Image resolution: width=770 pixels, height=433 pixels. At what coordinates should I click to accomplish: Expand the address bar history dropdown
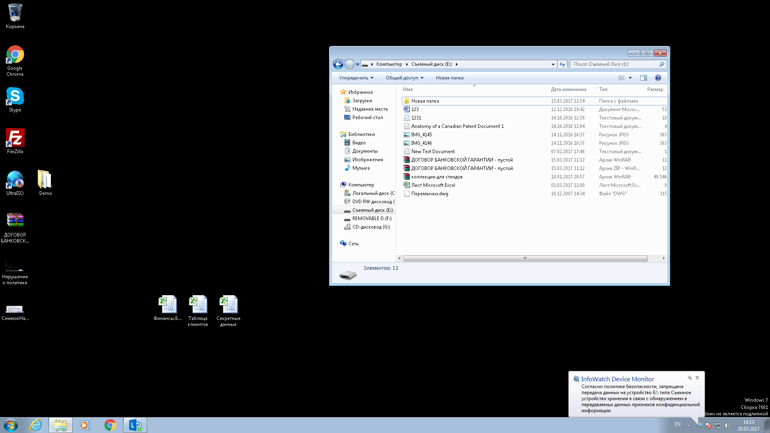[x=553, y=64]
